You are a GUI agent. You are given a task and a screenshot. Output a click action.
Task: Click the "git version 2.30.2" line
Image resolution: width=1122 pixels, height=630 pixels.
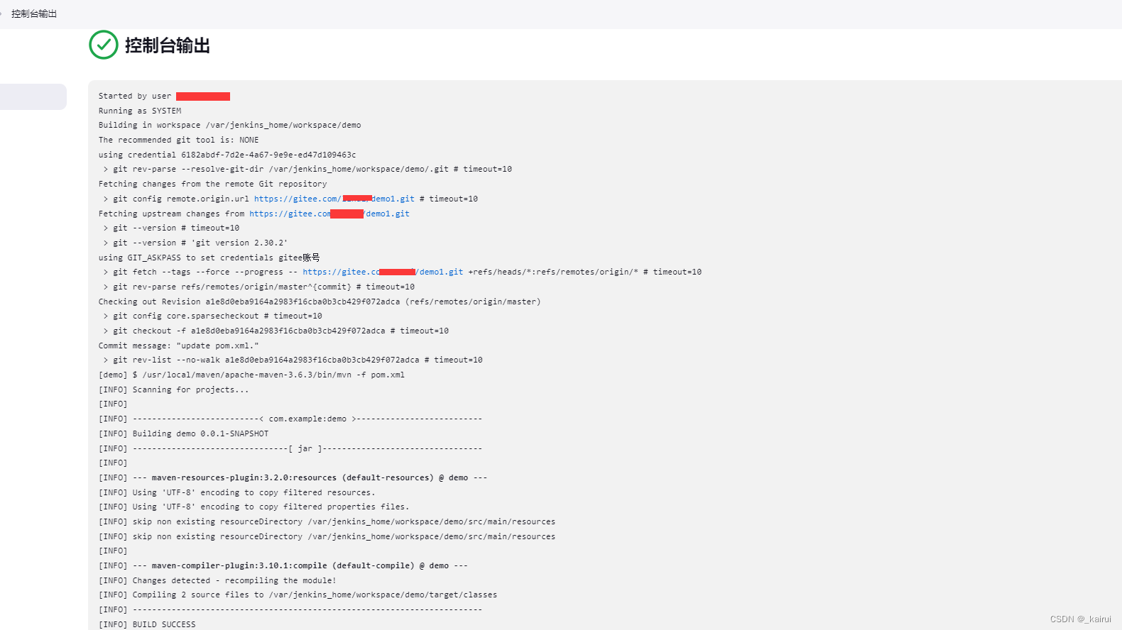coord(195,243)
